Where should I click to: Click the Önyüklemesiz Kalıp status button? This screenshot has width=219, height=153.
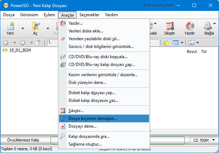point(23,140)
